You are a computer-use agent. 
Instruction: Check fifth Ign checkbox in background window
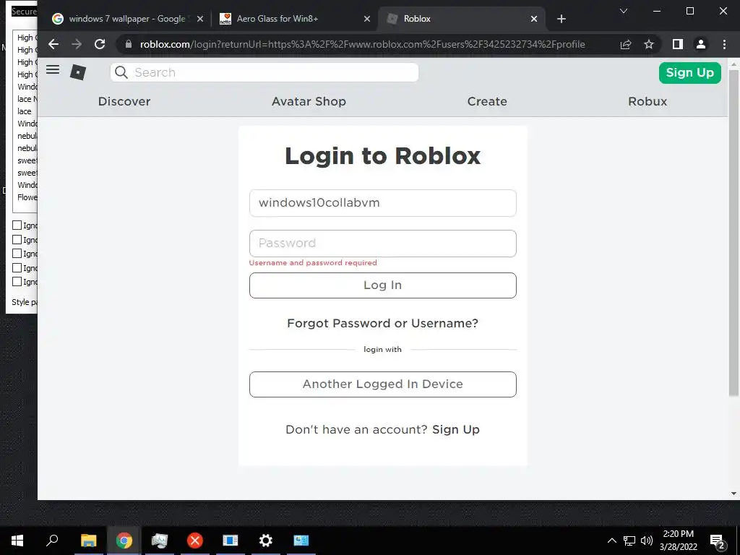(17, 282)
